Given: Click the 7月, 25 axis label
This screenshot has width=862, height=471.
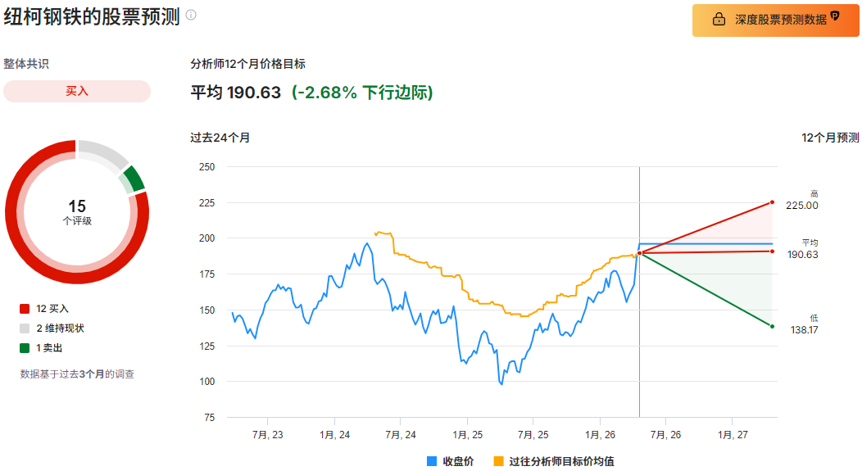Looking at the screenshot, I should click(x=533, y=435).
